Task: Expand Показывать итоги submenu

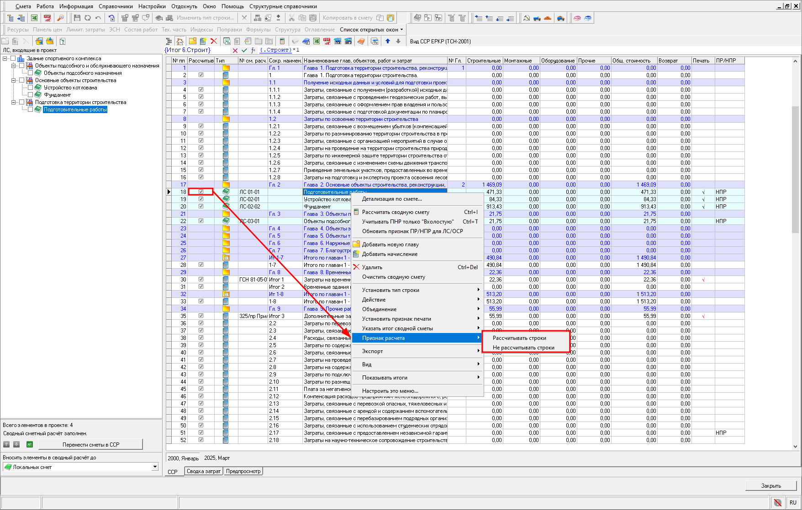Action: (x=417, y=378)
